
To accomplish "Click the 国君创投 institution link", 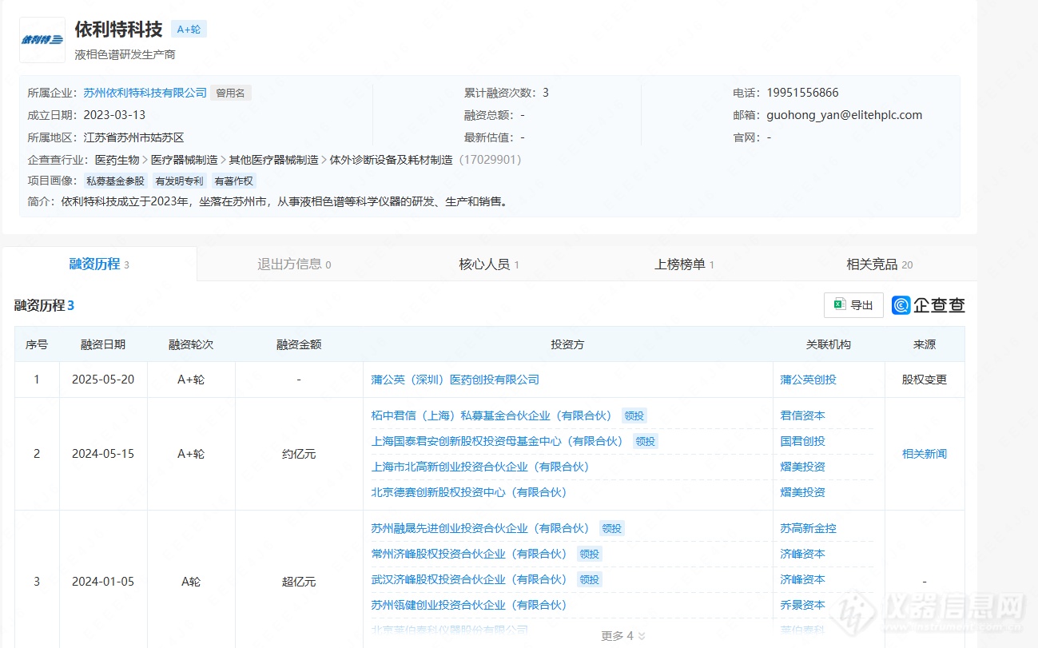I will pos(802,441).
